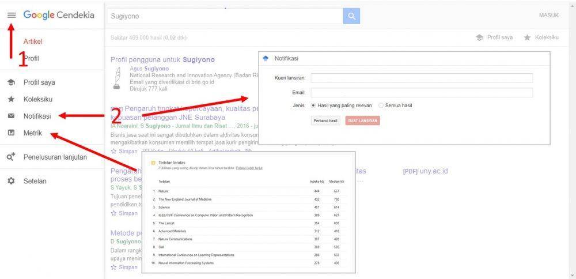The width and height of the screenshot is (576, 279).
Task: Click the graduation cap icon beside Profil saya in sidebar
Action: [x=12, y=82]
